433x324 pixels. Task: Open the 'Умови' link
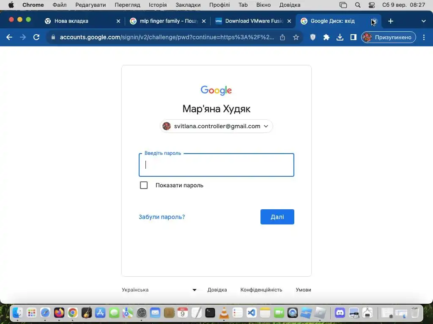(303, 290)
